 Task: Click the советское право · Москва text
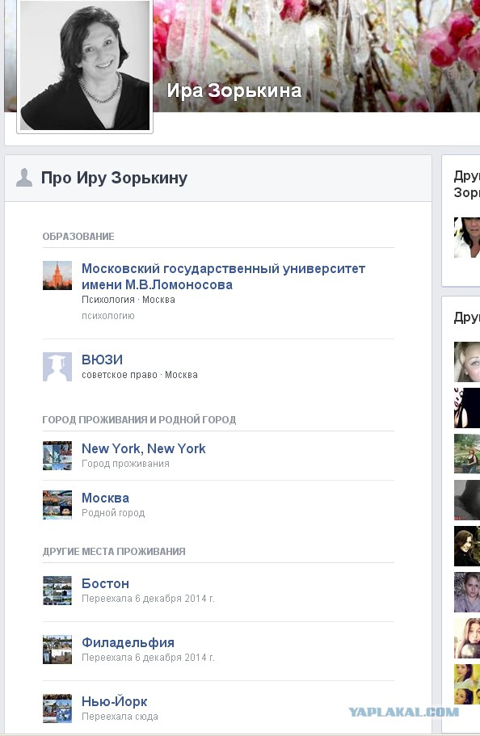click(140, 375)
